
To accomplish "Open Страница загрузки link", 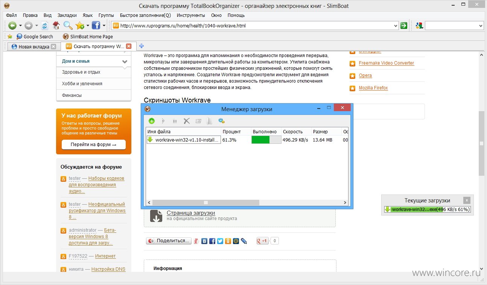I will click(191, 213).
